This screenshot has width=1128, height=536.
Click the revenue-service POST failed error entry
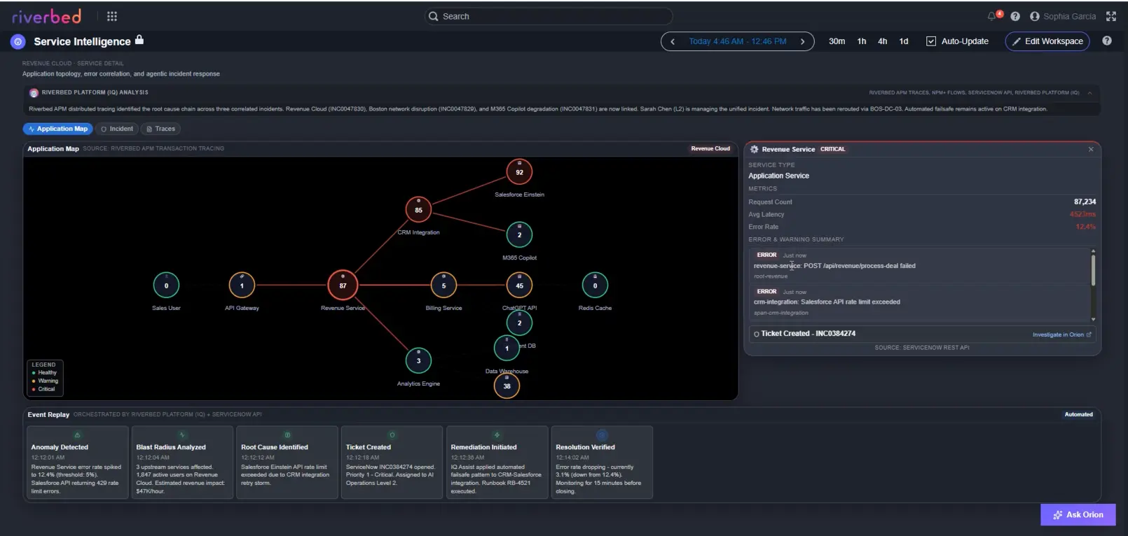click(x=919, y=266)
